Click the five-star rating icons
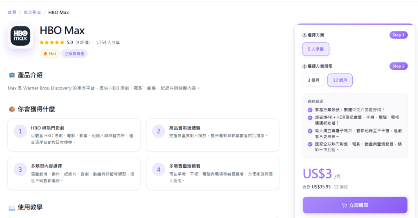This screenshot has width=418, height=218. 52,42
